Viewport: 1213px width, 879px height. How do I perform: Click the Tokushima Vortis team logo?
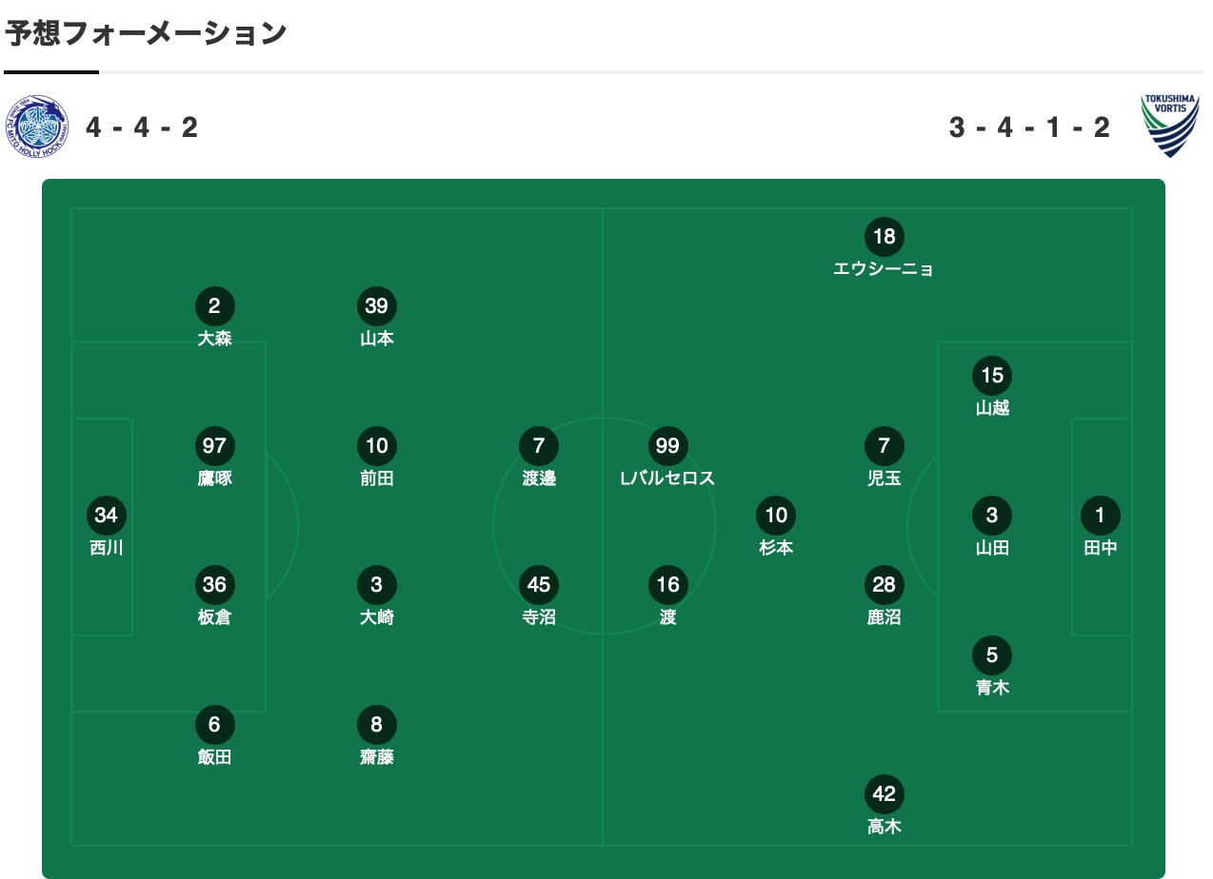pyautogui.click(x=1170, y=126)
